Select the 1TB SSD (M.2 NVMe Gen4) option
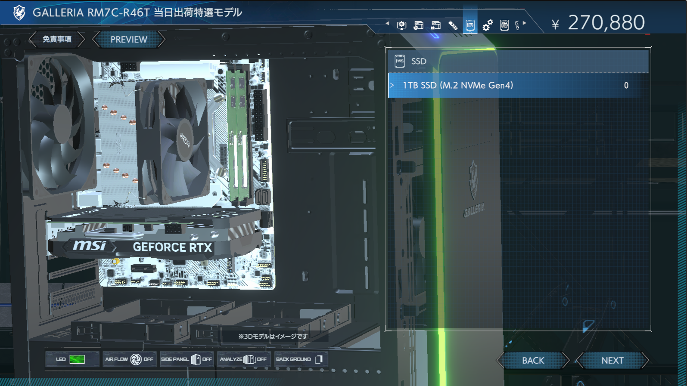Viewport: 687px width, 386px height. click(518, 85)
